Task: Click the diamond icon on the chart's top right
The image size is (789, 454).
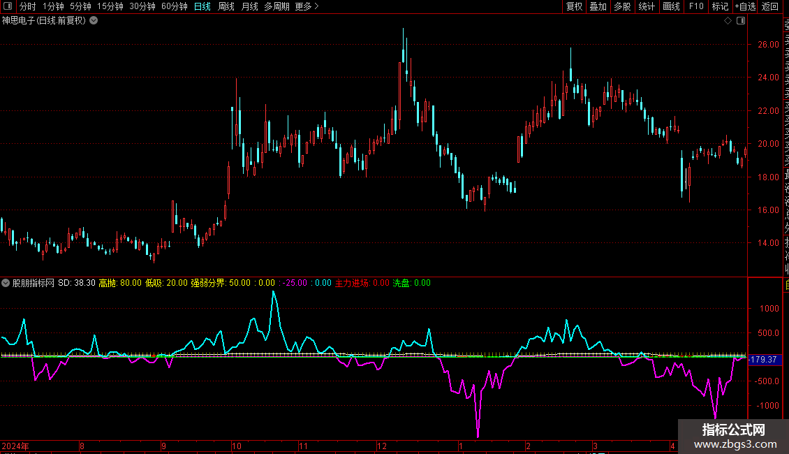Action: click(x=728, y=21)
